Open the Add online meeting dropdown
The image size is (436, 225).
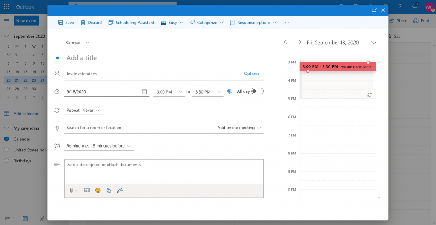239,128
